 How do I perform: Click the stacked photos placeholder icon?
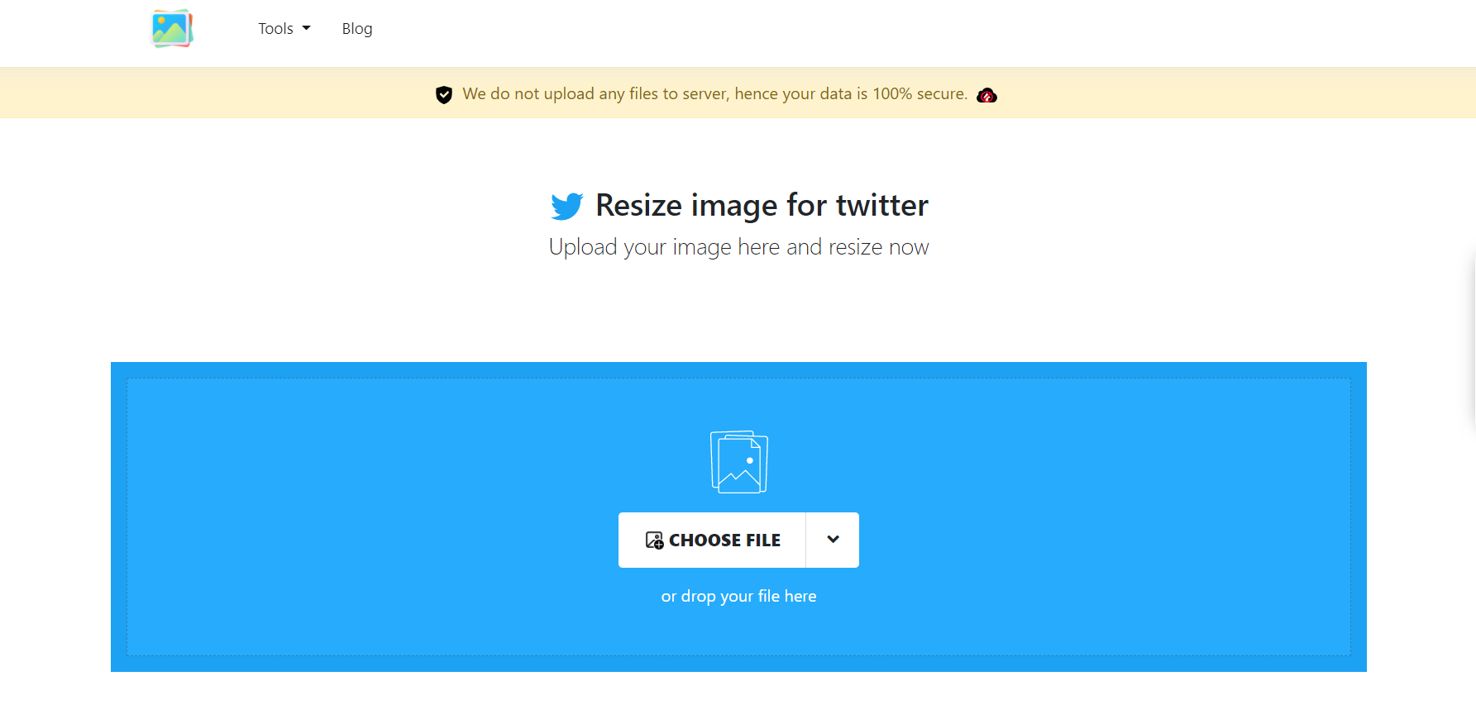pos(739,462)
